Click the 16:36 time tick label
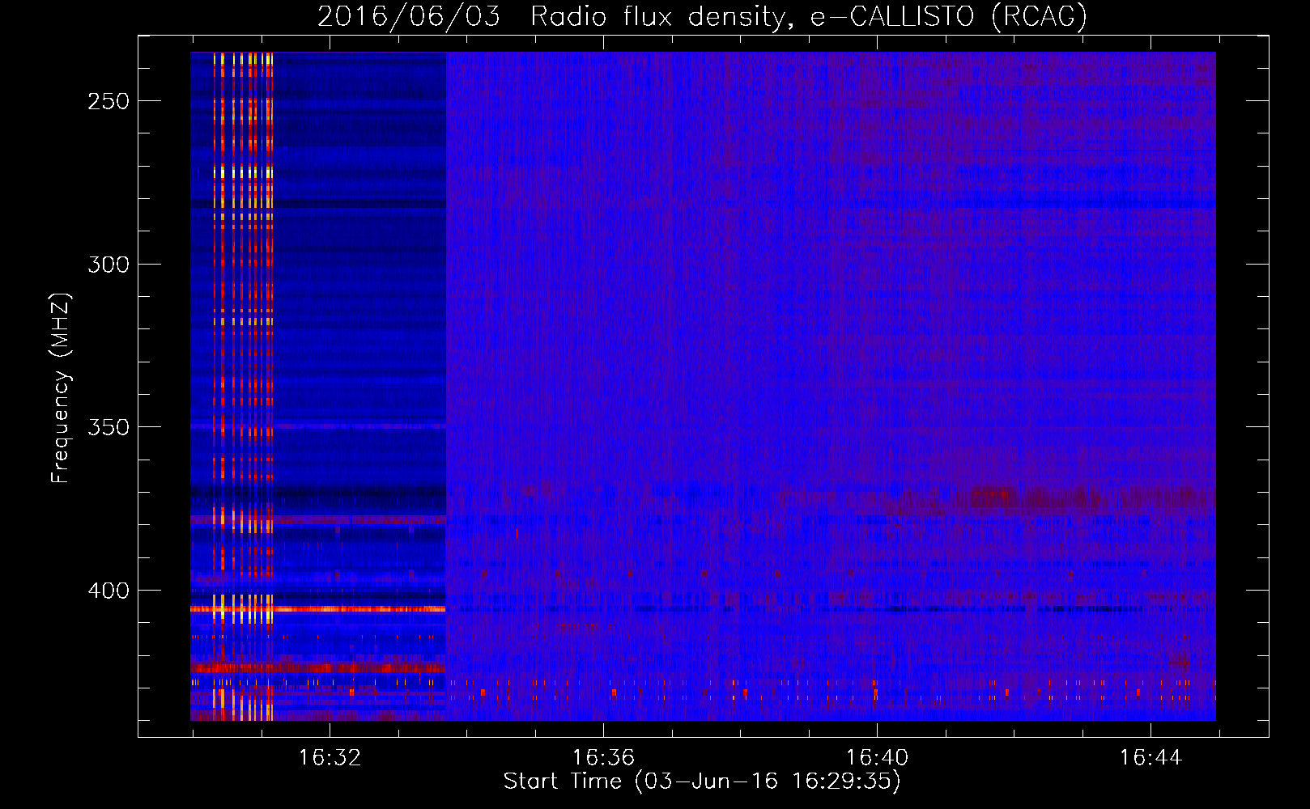The width and height of the screenshot is (1310, 809). 603,758
